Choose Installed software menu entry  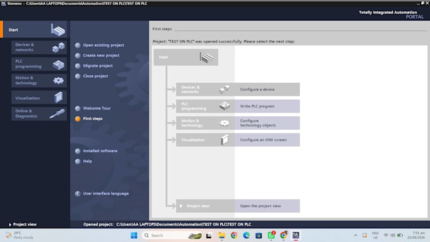click(100, 151)
